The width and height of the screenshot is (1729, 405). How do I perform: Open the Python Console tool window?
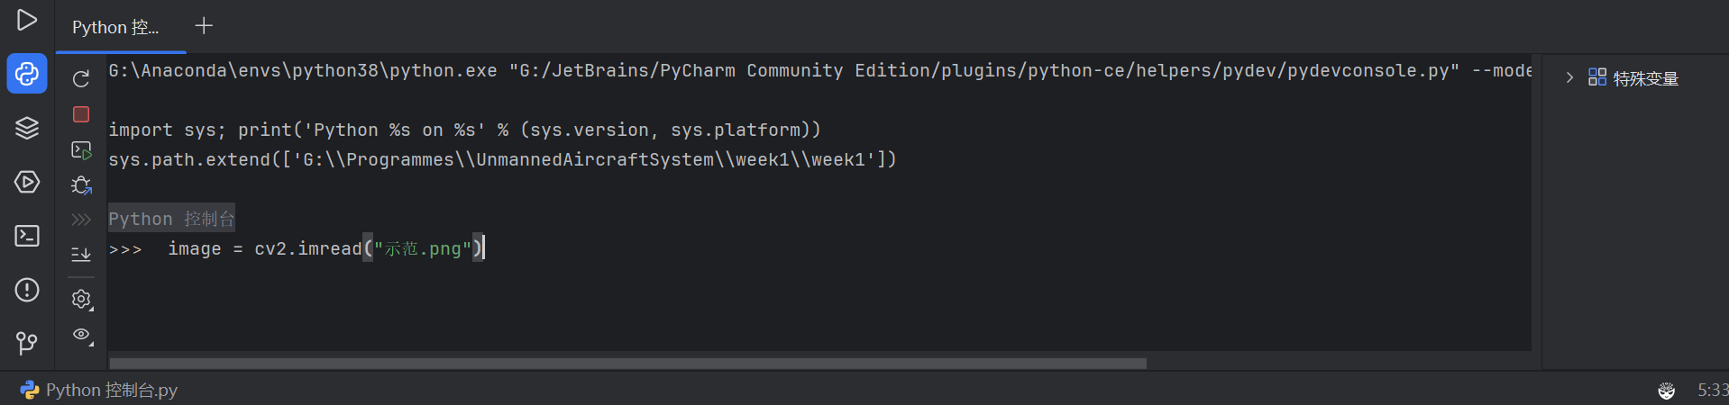click(27, 74)
